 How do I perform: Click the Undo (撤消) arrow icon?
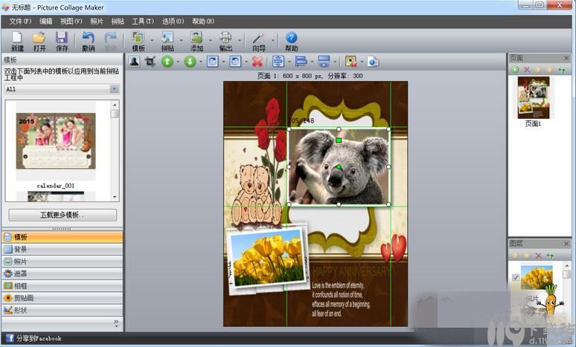pos(88,38)
